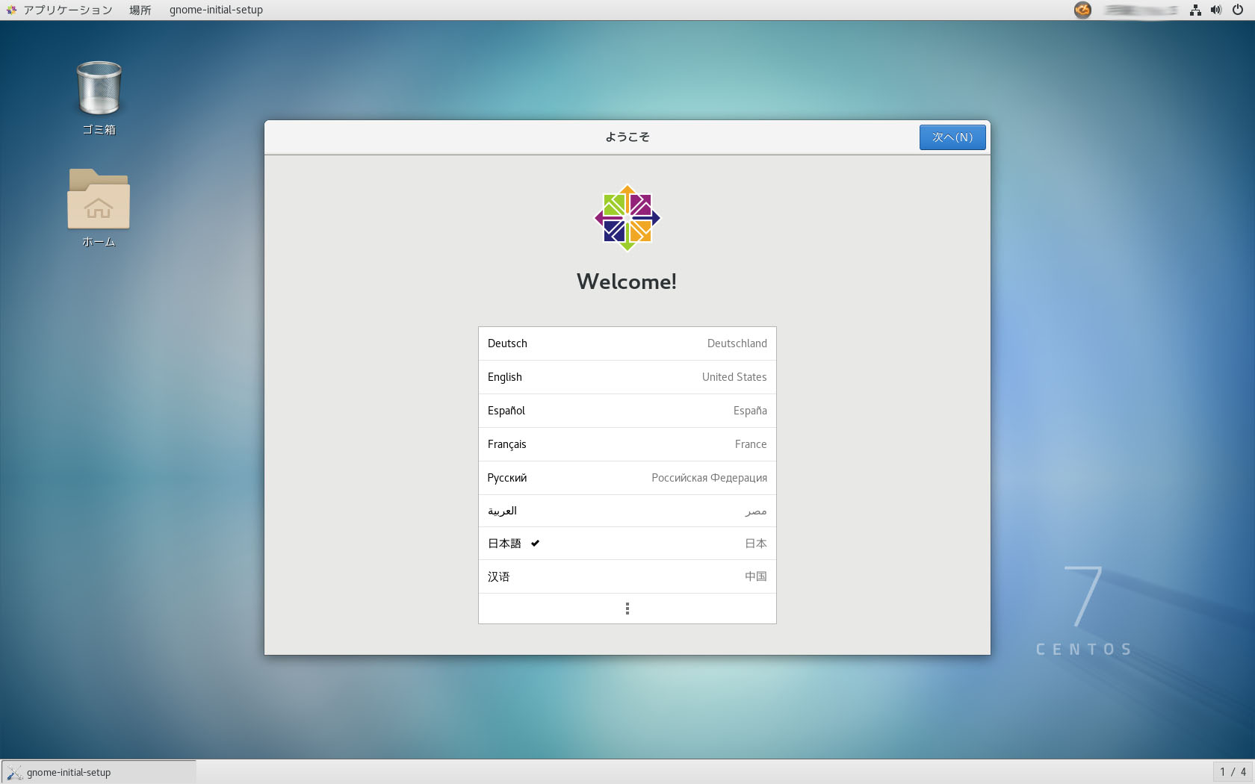Click gnome-initial-setup taskbar window button

click(99, 772)
